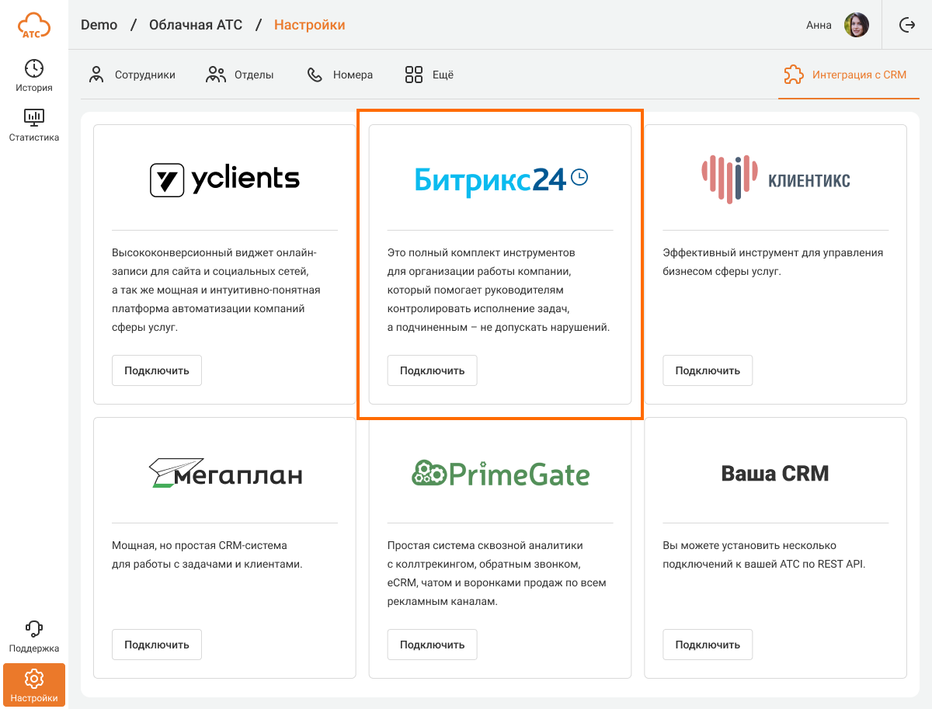932x709 pixels.
Task: Click Anna's profile avatar
Action: 857,25
